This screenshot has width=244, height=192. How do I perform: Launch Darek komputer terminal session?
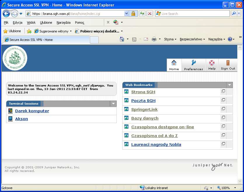tap(32, 111)
